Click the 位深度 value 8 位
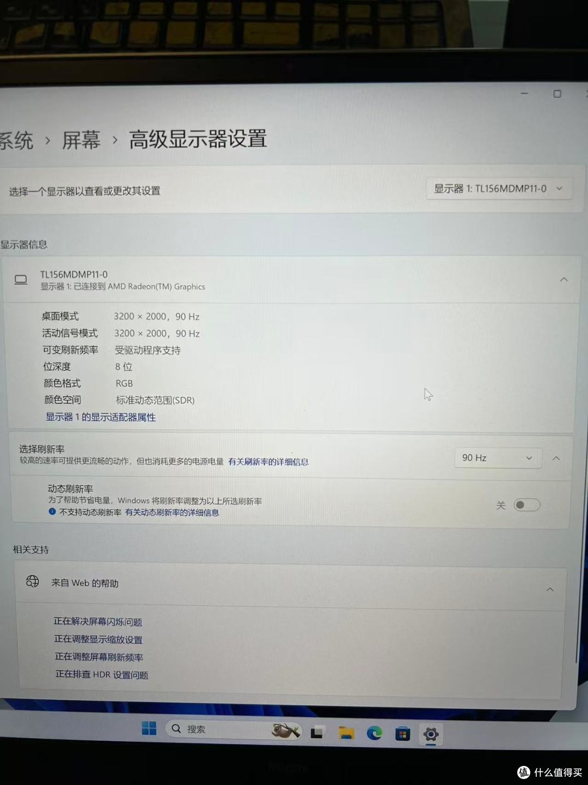The width and height of the screenshot is (588, 785). 124,367
